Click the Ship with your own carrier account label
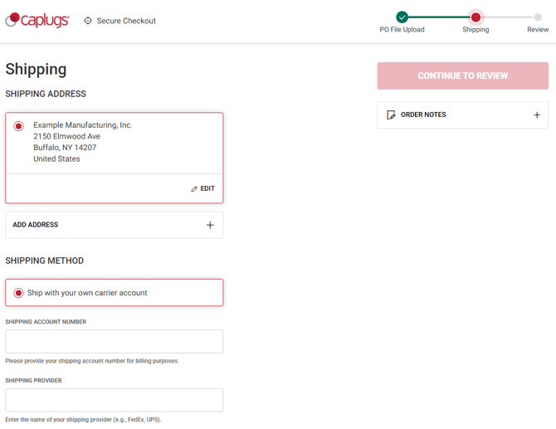This screenshot has height=429, width=556. pos(87,293)
